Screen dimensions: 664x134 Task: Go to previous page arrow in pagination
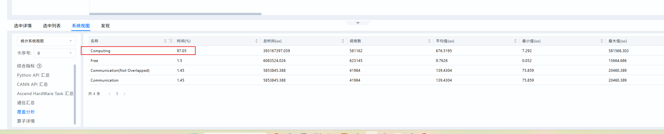110,94
